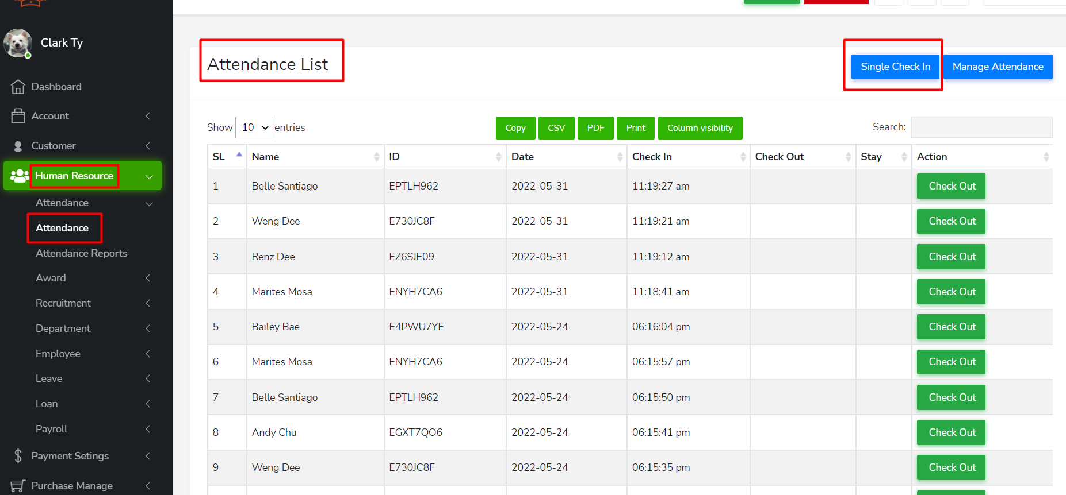1066x495 pixels.
Task: Click Clark Ty's profile avatar
Action: click(x=17, y=43)
